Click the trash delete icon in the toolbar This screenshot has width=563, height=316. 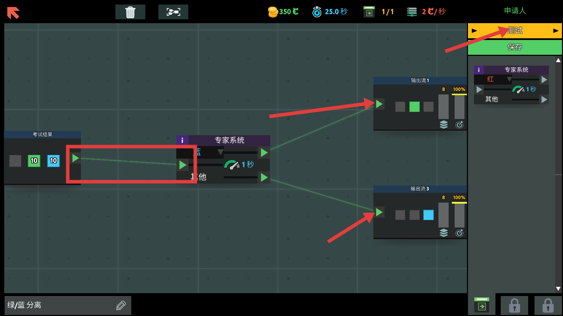point(130,12)
